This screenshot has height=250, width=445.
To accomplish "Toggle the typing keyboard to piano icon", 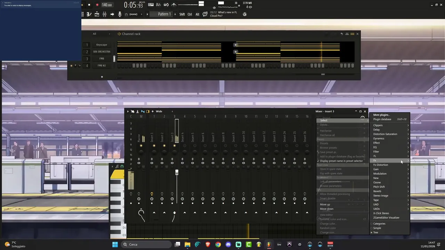I will click(x=151, y=5).
